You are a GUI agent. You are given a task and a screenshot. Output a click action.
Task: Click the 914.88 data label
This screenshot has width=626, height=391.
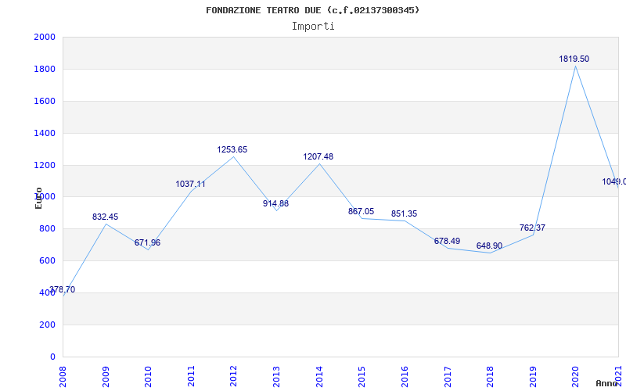pos(275,203)
